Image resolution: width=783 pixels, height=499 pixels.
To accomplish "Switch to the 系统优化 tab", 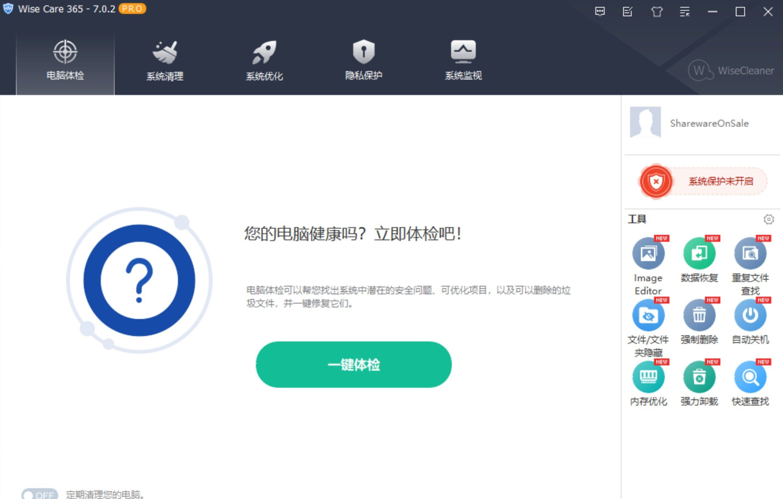I will (x=264, y=62).
